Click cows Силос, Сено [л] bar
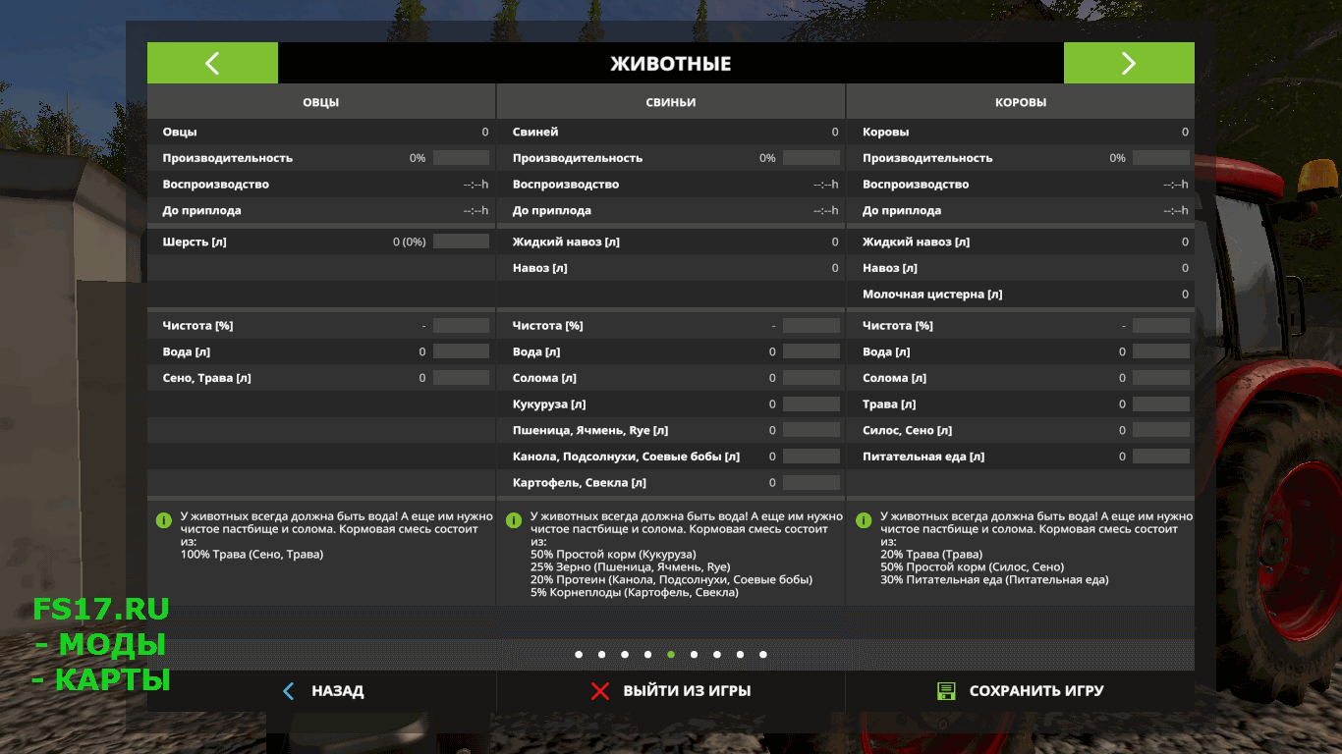Viewport: 1342px width, 754px height. point(1161,430)
